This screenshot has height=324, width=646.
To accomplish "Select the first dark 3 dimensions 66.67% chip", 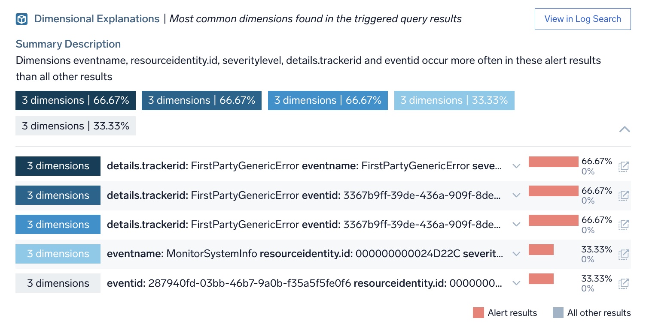I will [x=75, y=100].
